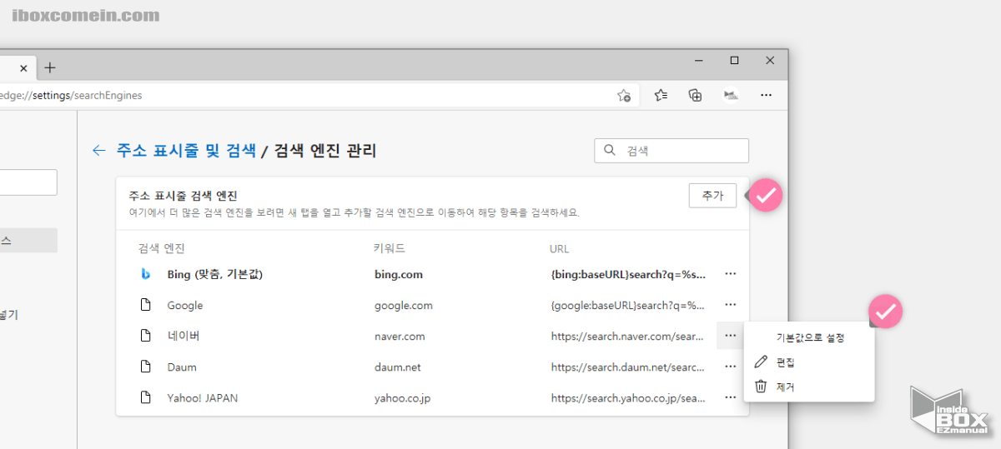Add this page to favorites star icon
The image size is (1001, 449).
pos(623,95)
